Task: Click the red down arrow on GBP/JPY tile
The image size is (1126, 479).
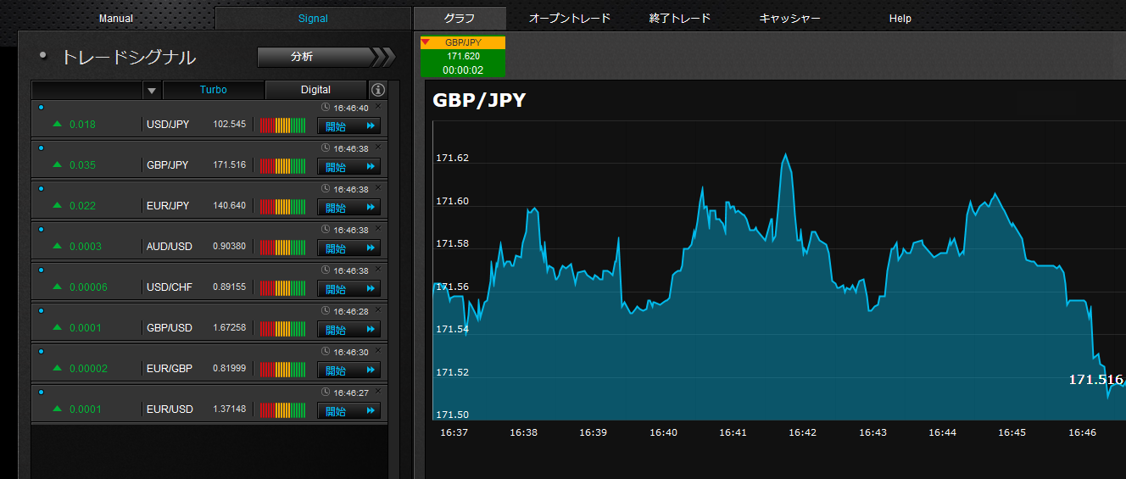Action: (x=426, y=42)
